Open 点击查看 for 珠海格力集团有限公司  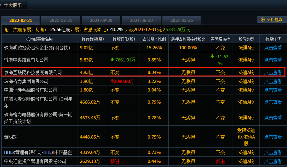point(273,81)
